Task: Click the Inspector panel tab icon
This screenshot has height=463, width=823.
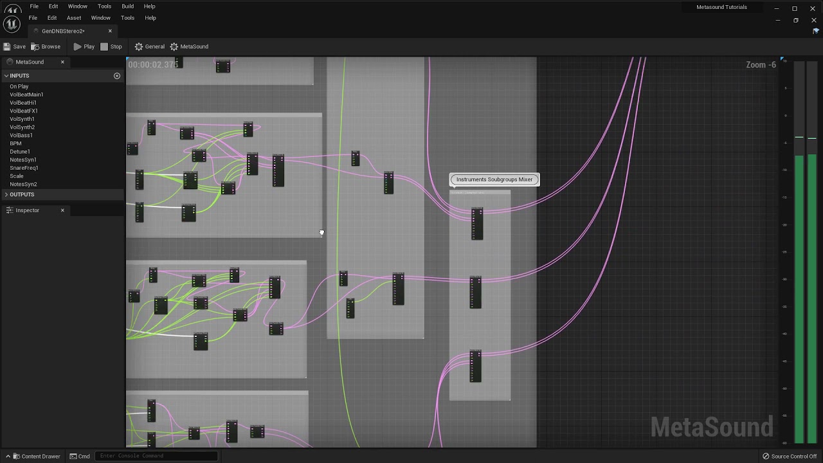Action: click(10, 210)
